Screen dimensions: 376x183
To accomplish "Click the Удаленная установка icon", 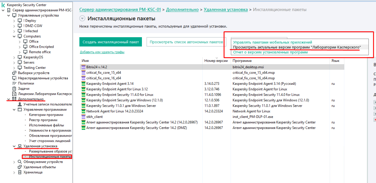I will point(20,146).
